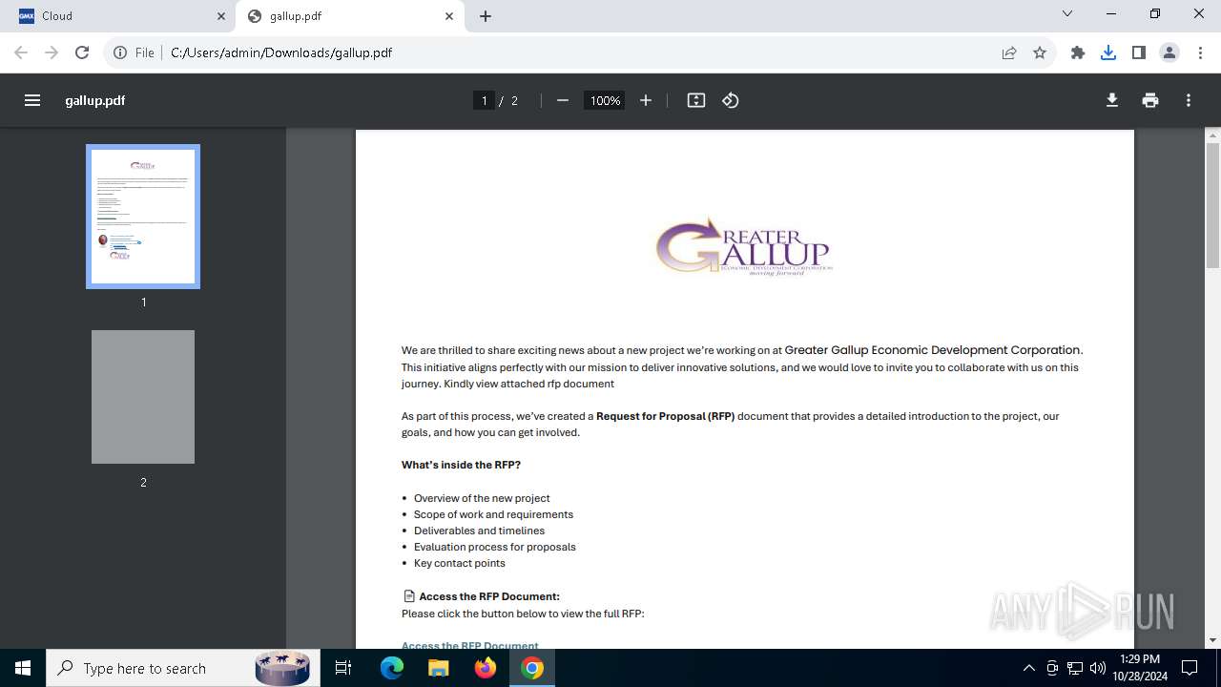Click 'Overview of the new project' bullet

(482, 498)
